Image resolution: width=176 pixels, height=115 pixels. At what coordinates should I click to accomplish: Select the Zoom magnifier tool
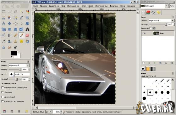pyautogui.click(x=27, y=18)
